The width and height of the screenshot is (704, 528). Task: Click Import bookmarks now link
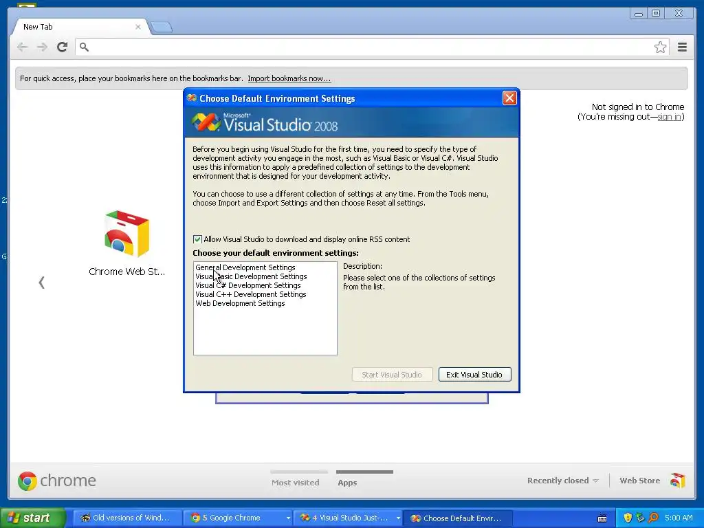pos(289,78)
